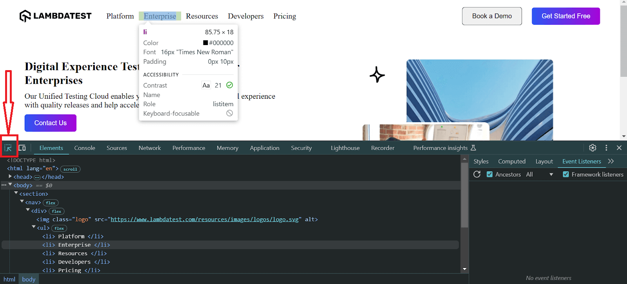Image resolution: width=627 pixels, height=284 pixels.
Task: Switch to the Console tab
Action: (85, 148)
